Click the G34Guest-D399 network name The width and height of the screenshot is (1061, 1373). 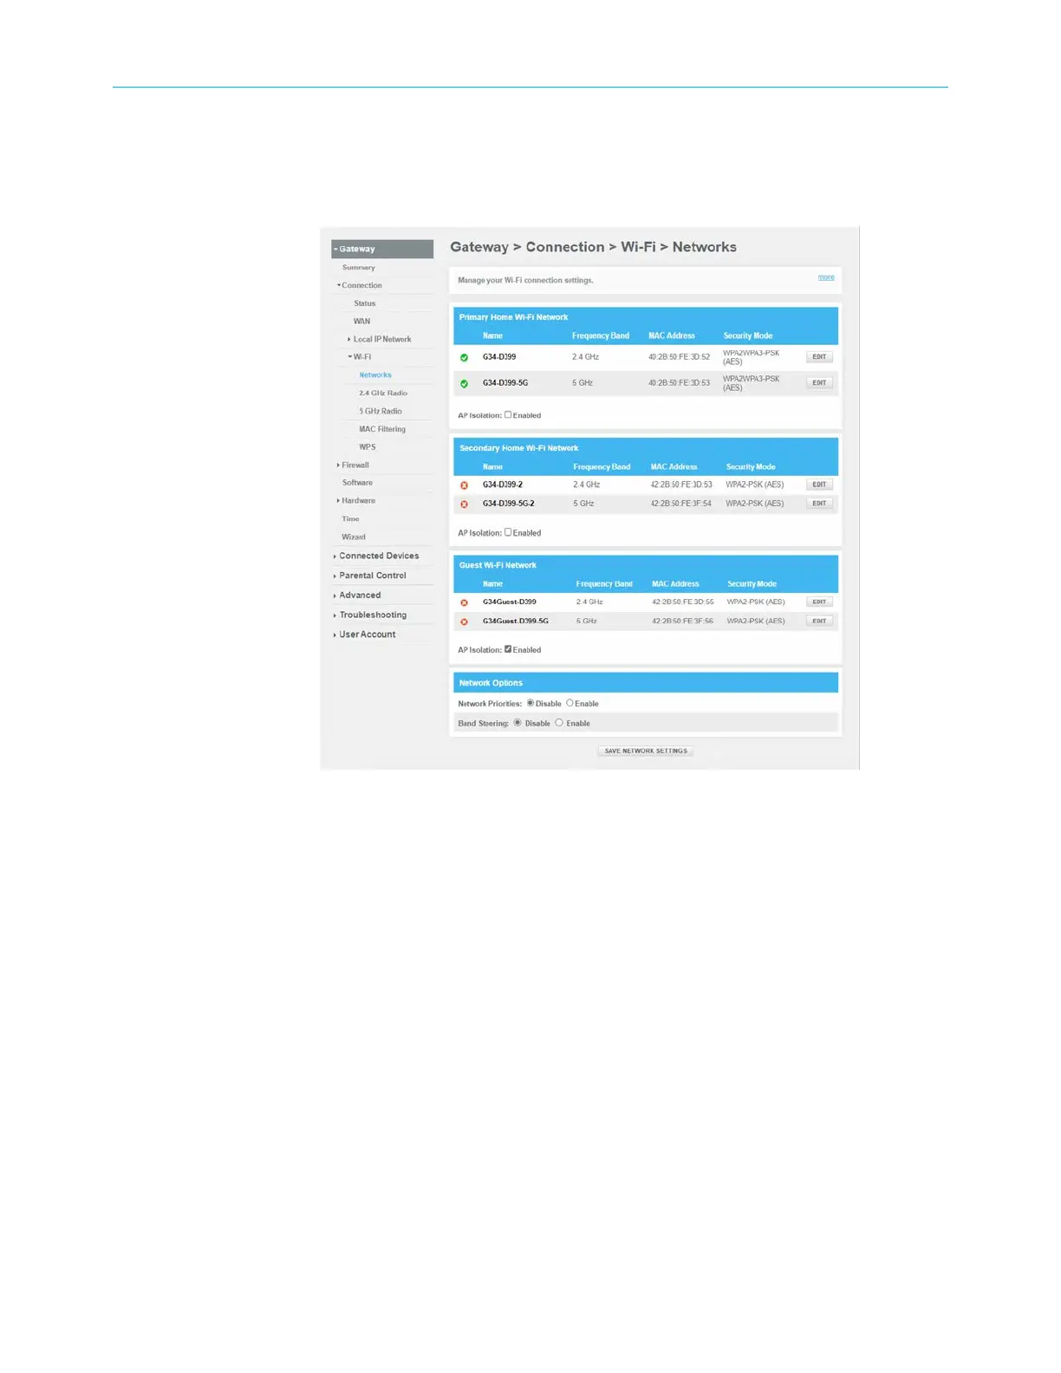(510, 602)
